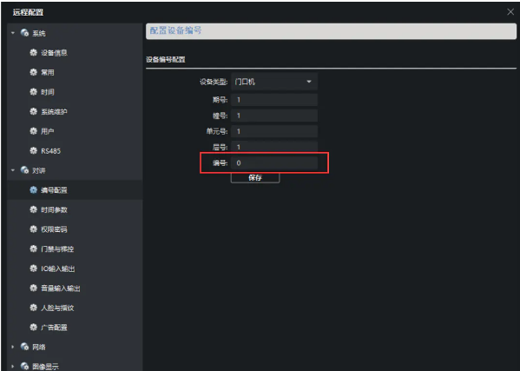520x371 pixels.
Task: Open the 设备类型 dropdown showing 门口机
Action: (274, 82)
